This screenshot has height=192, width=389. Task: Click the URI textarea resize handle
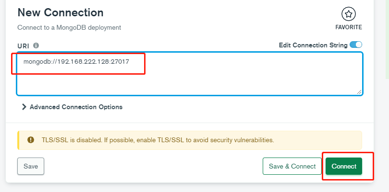(x=359, y=92)
